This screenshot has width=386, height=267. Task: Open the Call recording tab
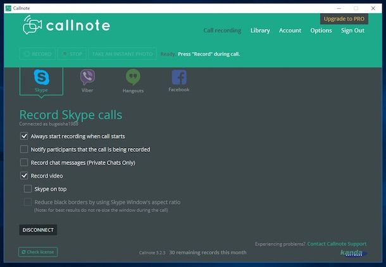click(222, 30)
